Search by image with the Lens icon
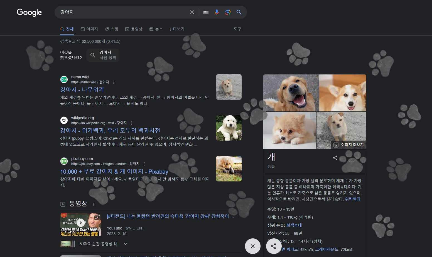 [228, 12]
